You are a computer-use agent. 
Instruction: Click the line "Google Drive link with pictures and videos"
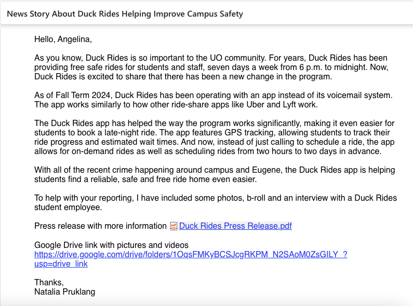coord(111,245)
